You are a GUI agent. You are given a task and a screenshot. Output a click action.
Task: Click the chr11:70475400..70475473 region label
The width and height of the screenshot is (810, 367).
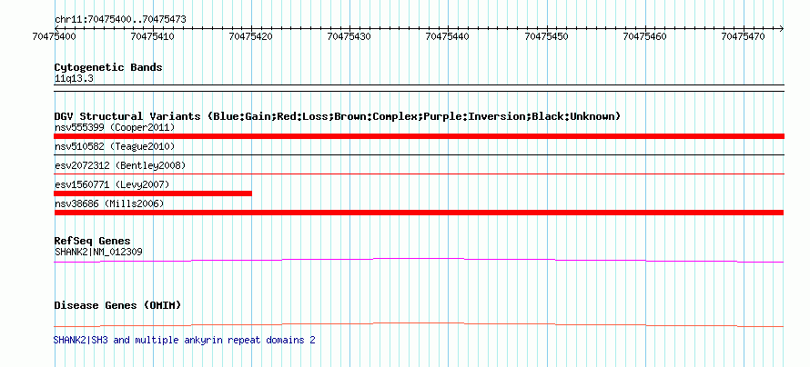120,20
